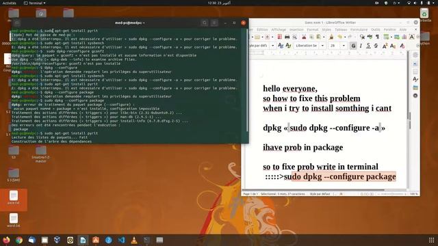
Task: Open Find & Replace icon in Writer
Action: tap(362, 37)
